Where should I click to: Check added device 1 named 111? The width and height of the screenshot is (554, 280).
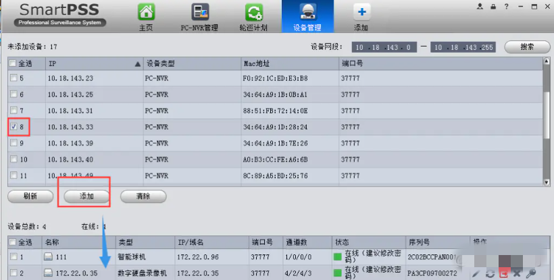point(14,257)
